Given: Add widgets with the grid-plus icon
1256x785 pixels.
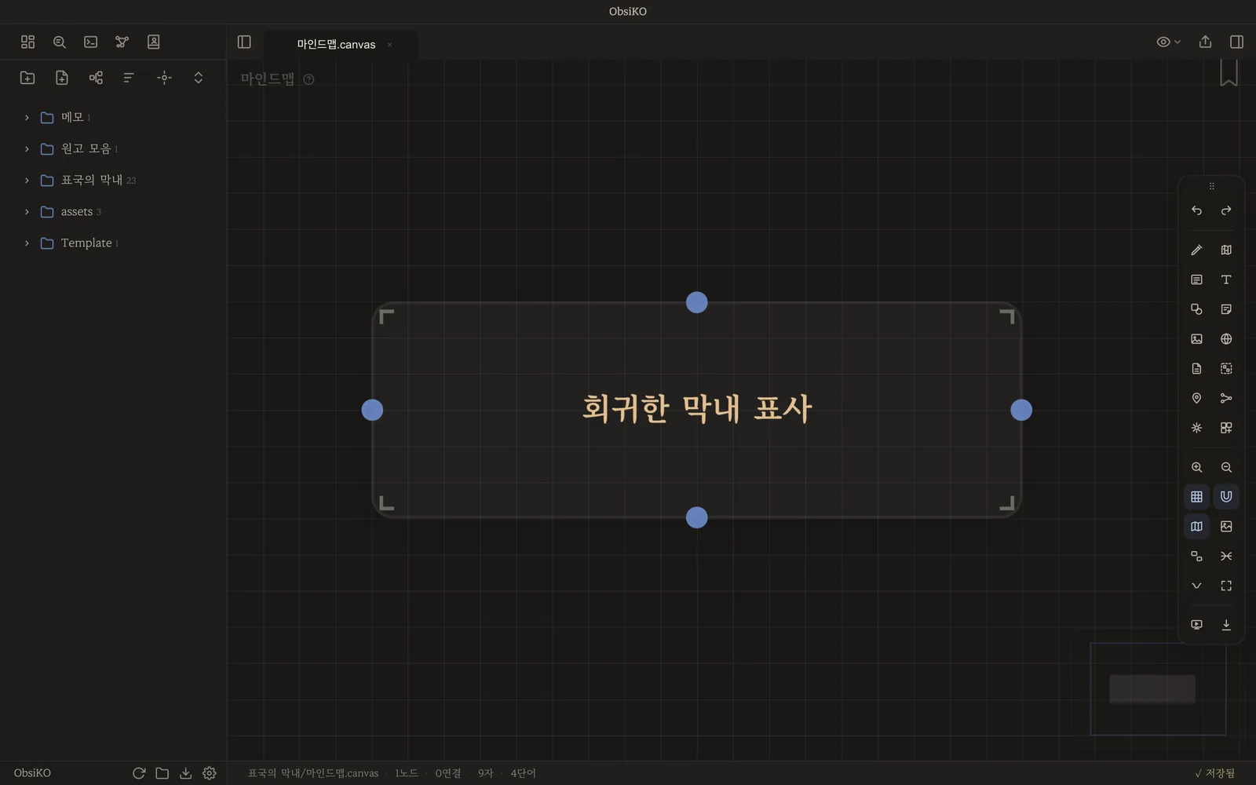Looking at the screenshot, I should 1226,428.
